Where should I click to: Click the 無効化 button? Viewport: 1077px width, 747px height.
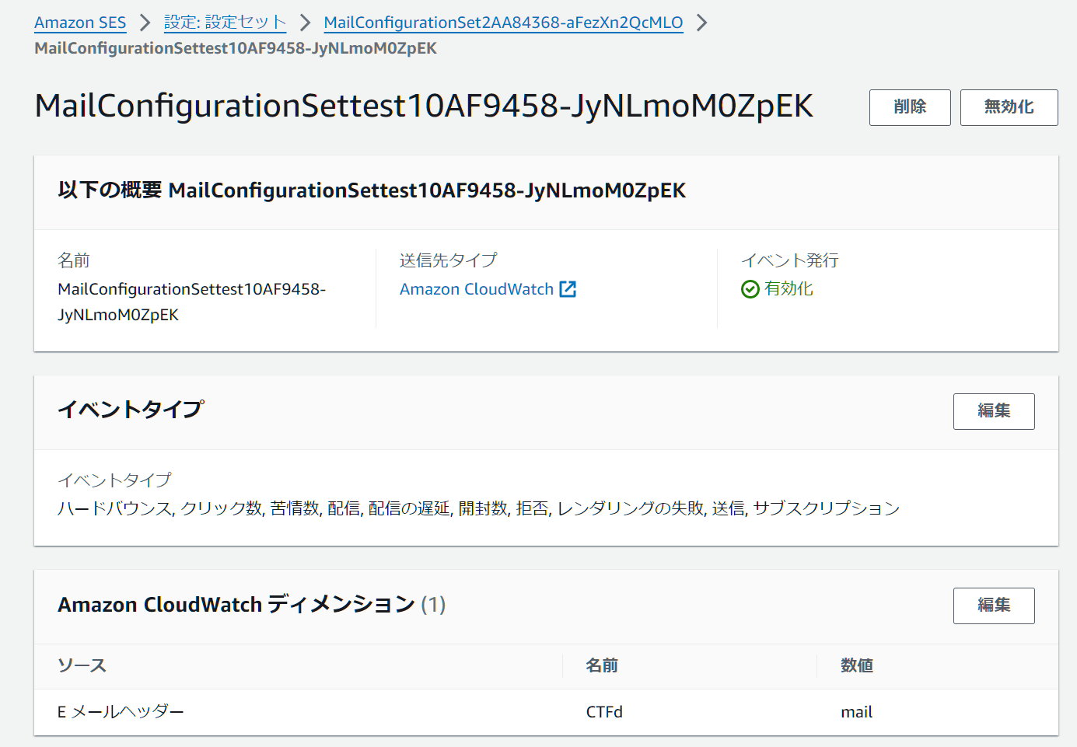pyautogui.click(x=1009, y=107)
